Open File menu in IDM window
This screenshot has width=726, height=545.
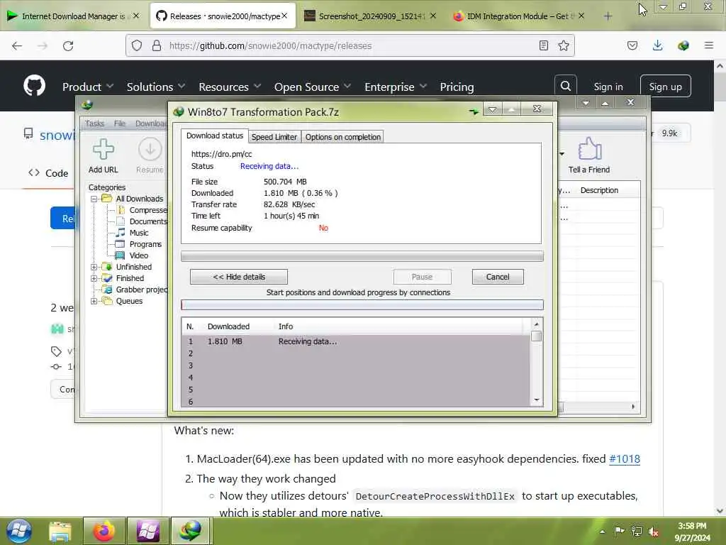point(119,123)
